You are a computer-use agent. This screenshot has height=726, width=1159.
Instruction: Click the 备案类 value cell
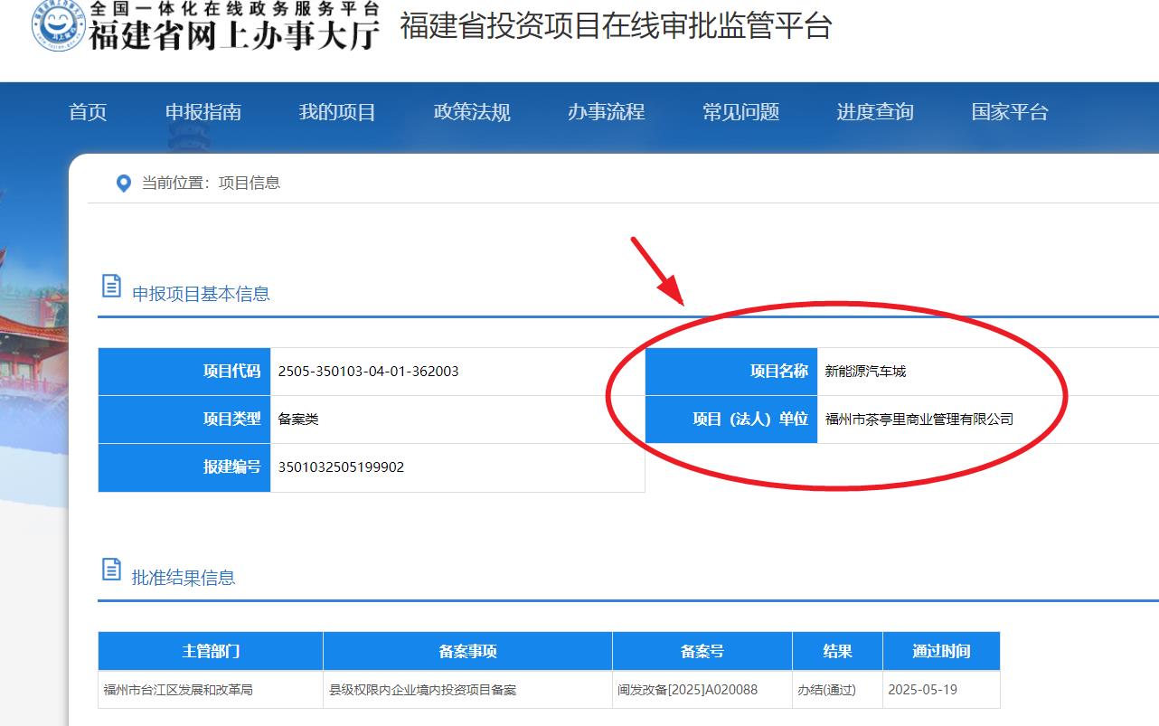coord(457,420)
